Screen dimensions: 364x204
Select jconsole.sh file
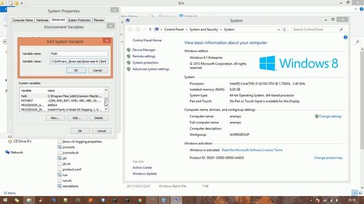pos(68,152)
